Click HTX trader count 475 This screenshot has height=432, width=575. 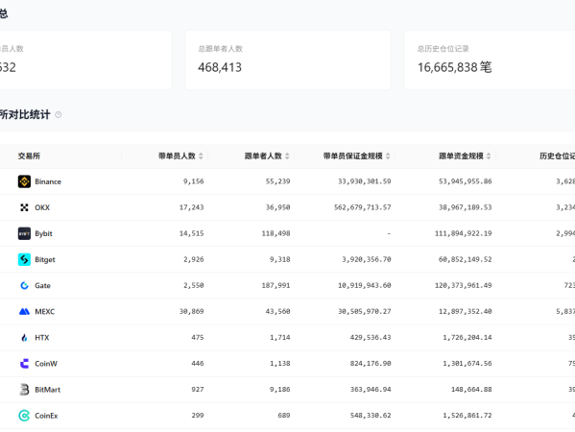[198, 337]
